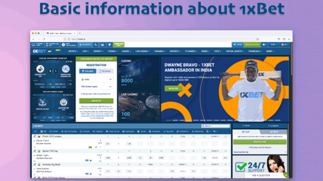Expand Save/load bet slip section
The height and width of the screenshot is (181, 323).
coord(260,152)
